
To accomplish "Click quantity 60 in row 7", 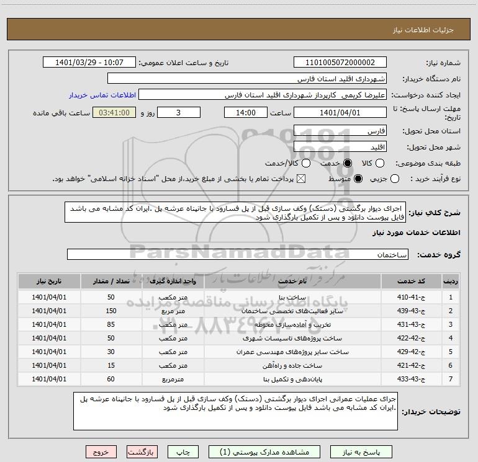I will click(111, 379).
